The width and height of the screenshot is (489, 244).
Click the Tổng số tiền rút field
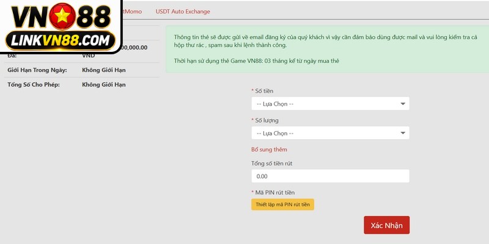(330, 176)
